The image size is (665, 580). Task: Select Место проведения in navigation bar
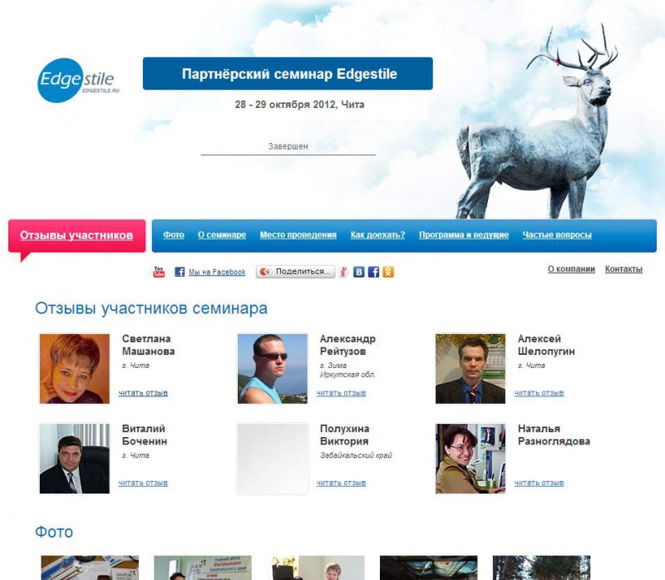point(298,235)
